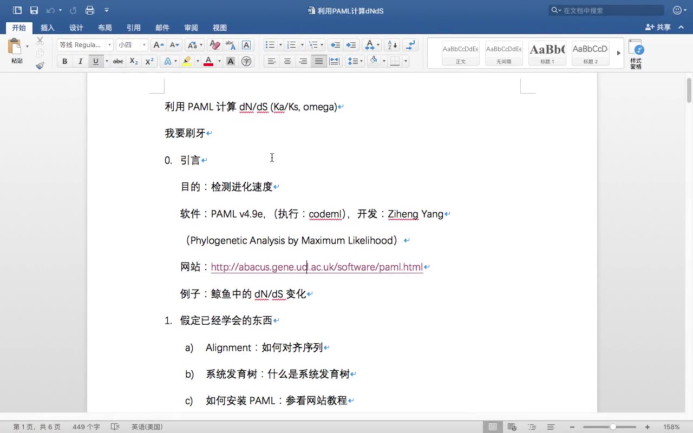Activate the format painter brush
The height and width of the screenshot is (433, 693).
[40, 65]
